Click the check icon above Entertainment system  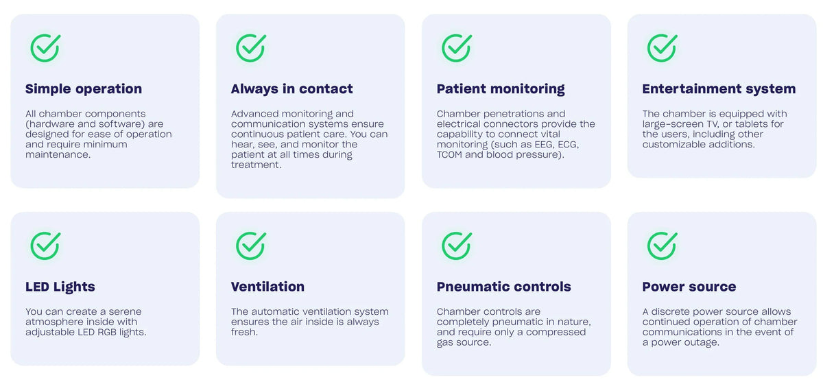663,48
